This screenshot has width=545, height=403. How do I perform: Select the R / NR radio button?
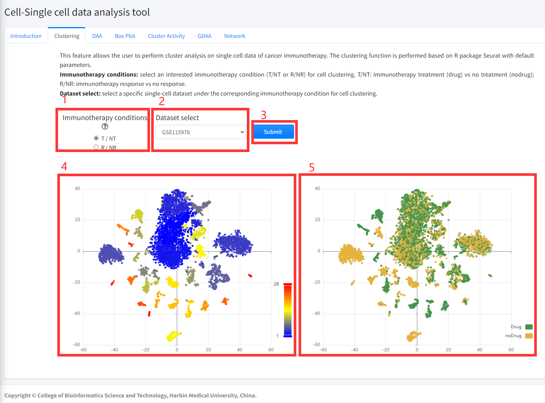click(96, 147)
